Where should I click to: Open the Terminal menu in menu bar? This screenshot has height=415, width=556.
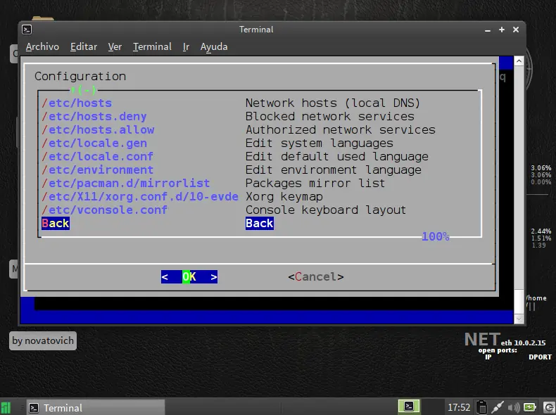click(x=152, y=47)
